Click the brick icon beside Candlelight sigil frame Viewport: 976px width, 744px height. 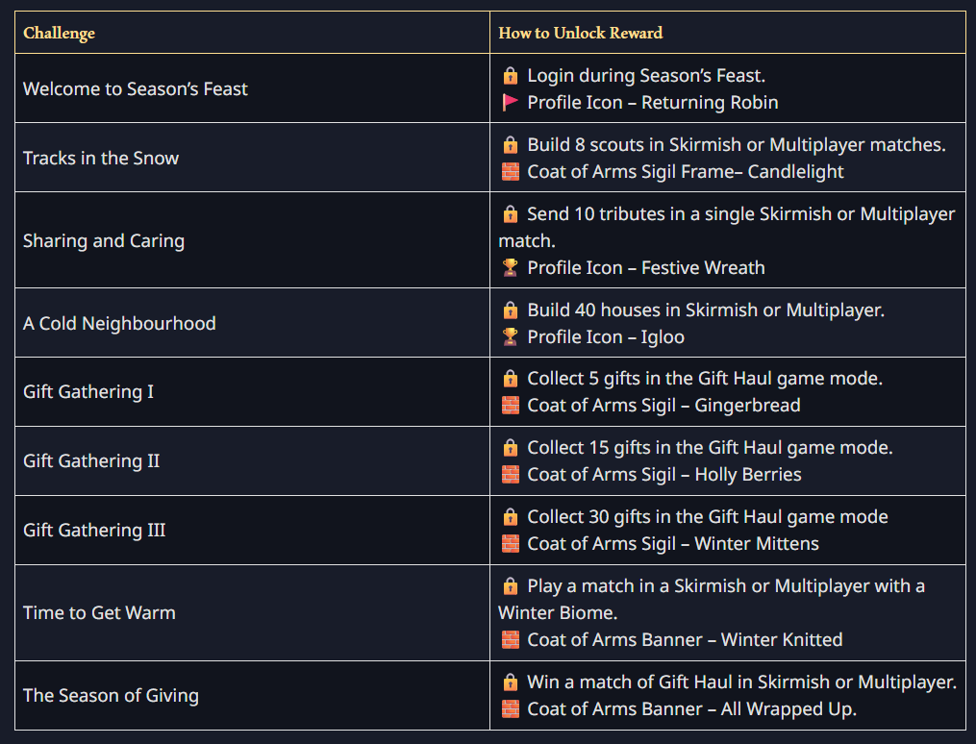[510, 171]
